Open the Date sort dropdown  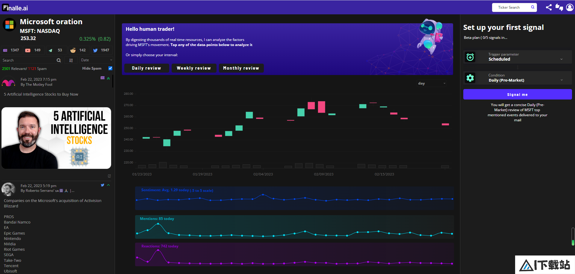tap(96, 60)
